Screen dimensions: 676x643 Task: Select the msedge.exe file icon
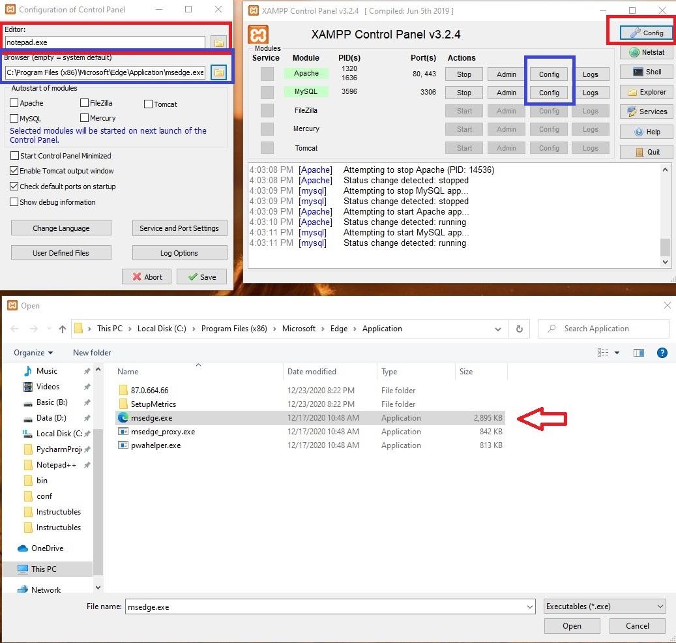click(x=123, y=417)
